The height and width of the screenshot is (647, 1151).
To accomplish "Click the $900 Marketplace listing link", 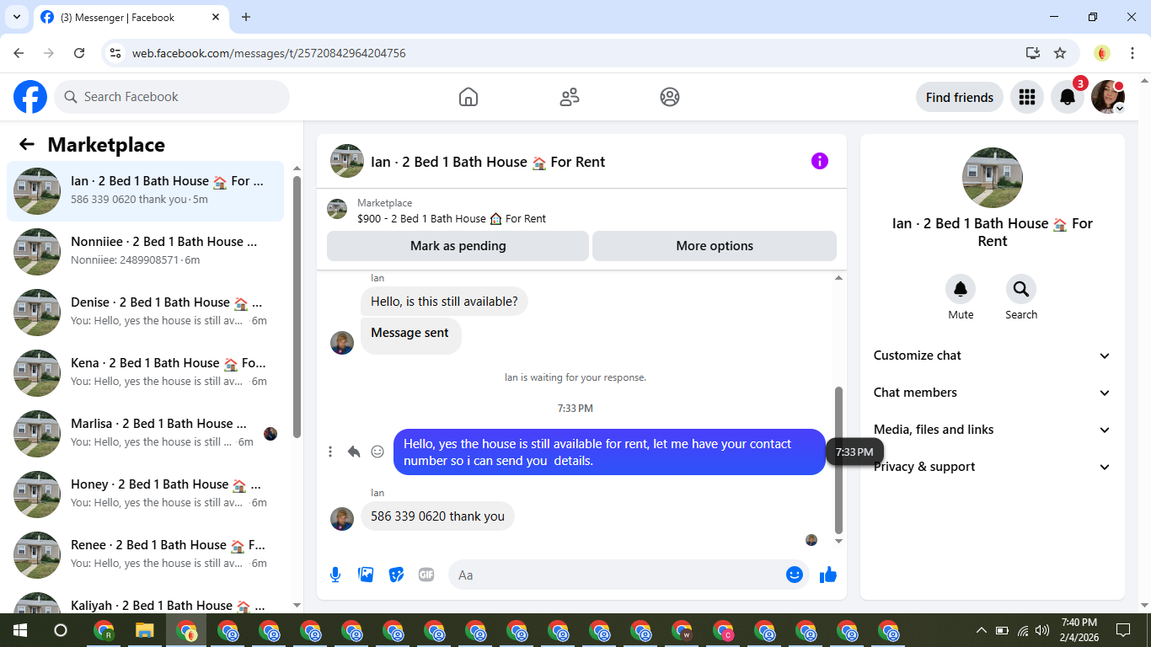I will tap(452, 218).
